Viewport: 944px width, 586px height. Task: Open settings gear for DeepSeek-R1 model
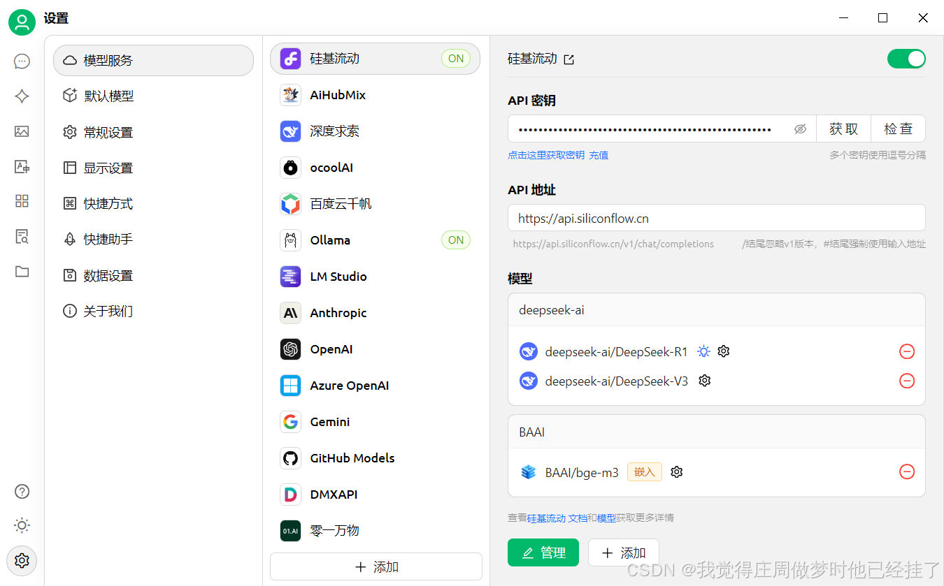click(x=724, y=351)
